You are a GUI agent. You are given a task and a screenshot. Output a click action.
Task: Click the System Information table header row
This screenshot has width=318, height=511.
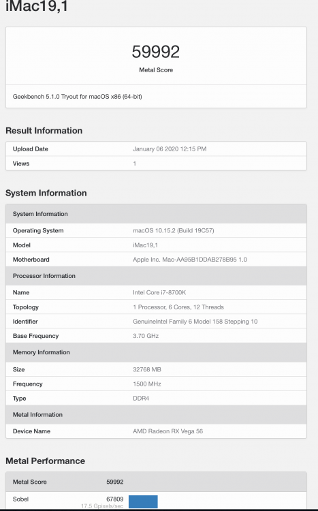pos(156,214)
